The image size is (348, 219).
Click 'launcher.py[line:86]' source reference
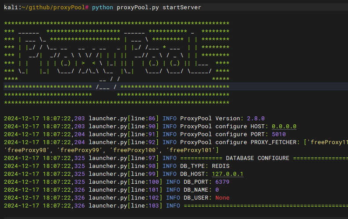tap(124, 119)
